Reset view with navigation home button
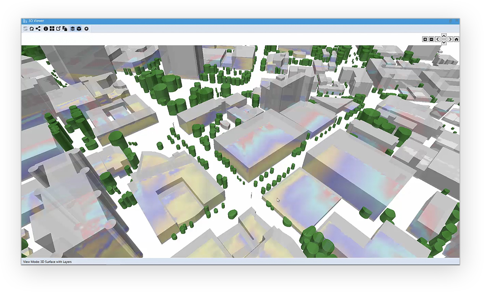The image size is (484, 292). tap(456, 39)
